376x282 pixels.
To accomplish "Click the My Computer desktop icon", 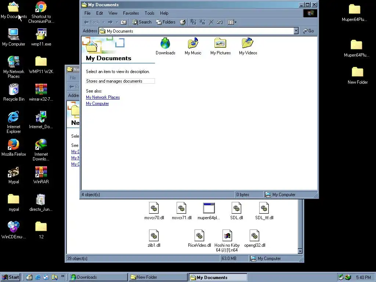I will 14,37.
